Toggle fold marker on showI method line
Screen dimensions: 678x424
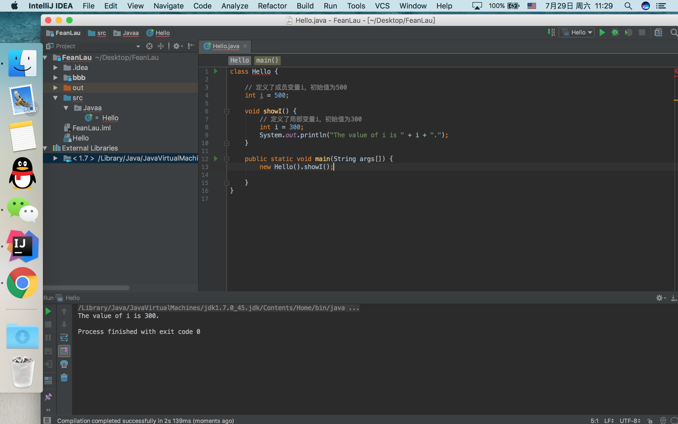coord(227,111)
